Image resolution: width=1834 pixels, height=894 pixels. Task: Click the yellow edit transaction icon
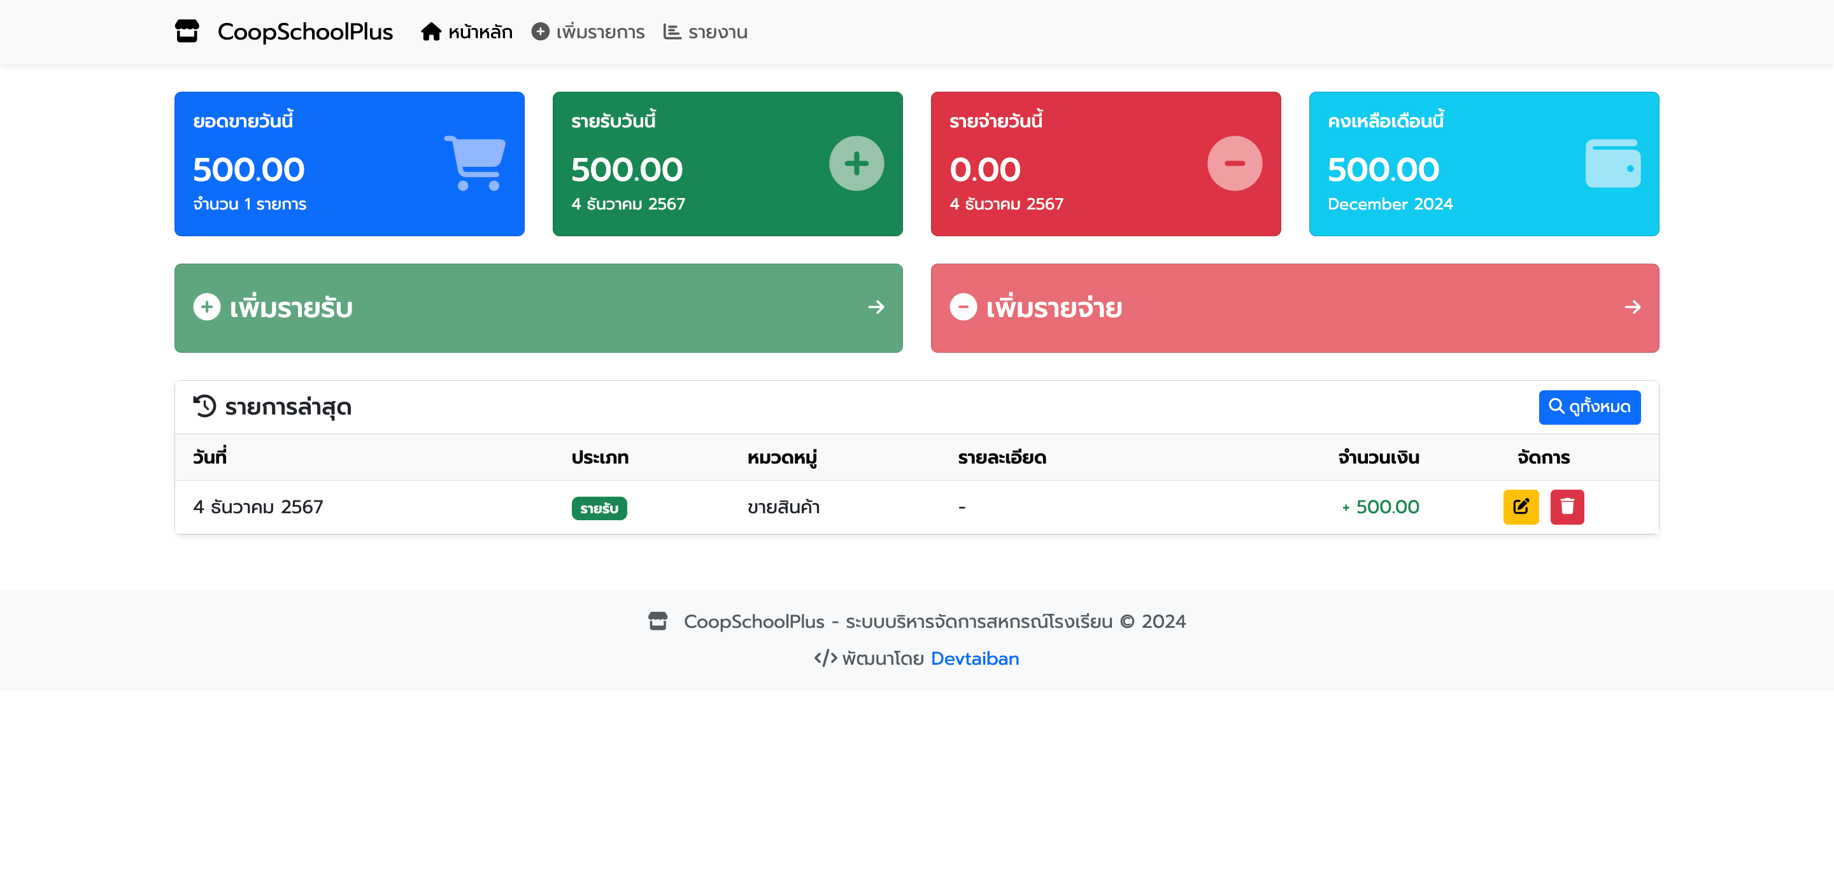point(1520,507)
